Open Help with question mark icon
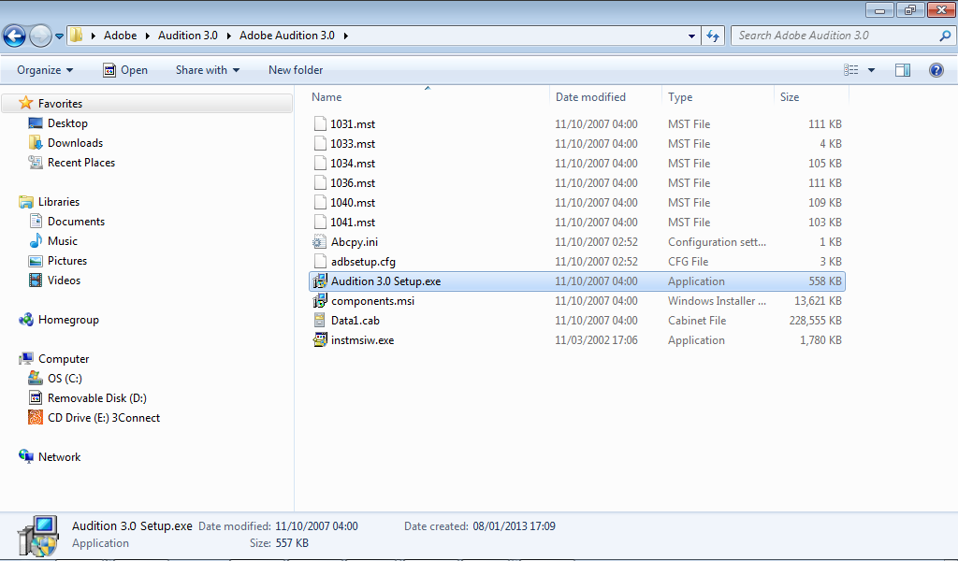The width and height of the screenshot is (958, 561). (x=936, y=70)
